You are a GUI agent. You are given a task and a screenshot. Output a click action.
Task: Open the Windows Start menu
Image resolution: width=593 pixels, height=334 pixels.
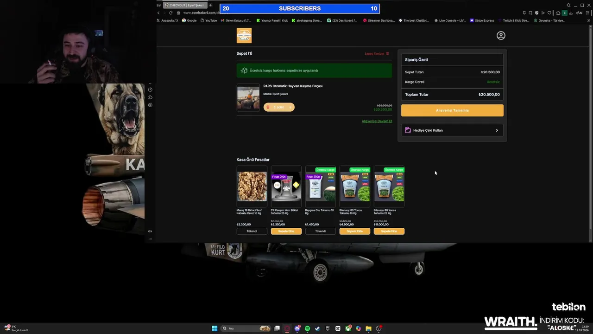tap(214, 328)
